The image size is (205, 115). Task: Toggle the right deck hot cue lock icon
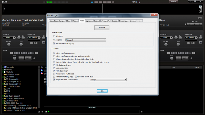[186, 24]
